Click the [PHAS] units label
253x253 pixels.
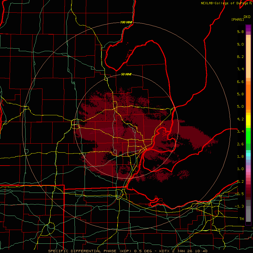point(238,19)
